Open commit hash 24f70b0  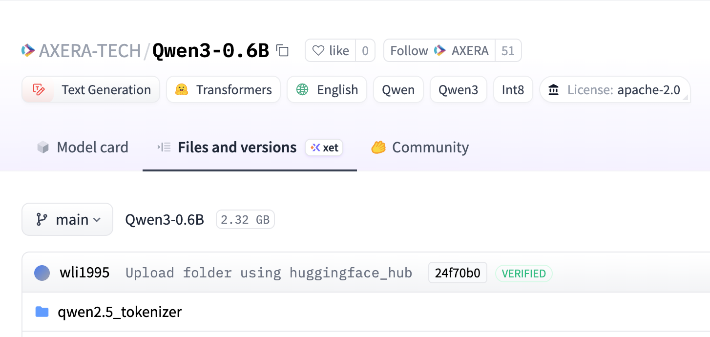point(458,273)
